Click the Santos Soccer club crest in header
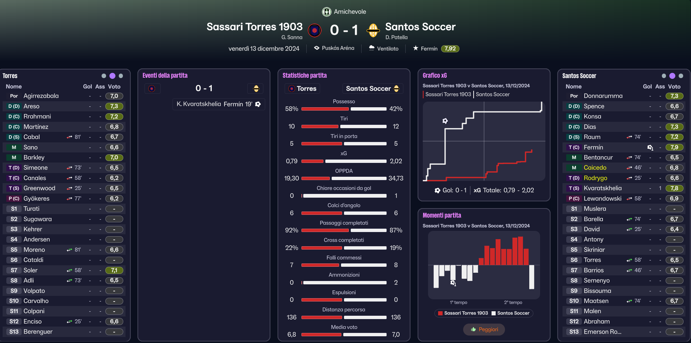The height and width of the screenshot is (343, 691). [373, 30]
